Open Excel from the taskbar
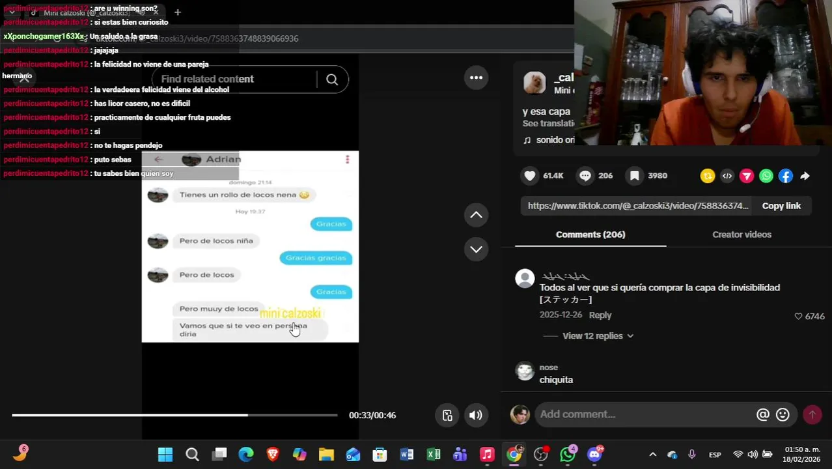Screen dimensions: 832x469 [x=434, y=455]
